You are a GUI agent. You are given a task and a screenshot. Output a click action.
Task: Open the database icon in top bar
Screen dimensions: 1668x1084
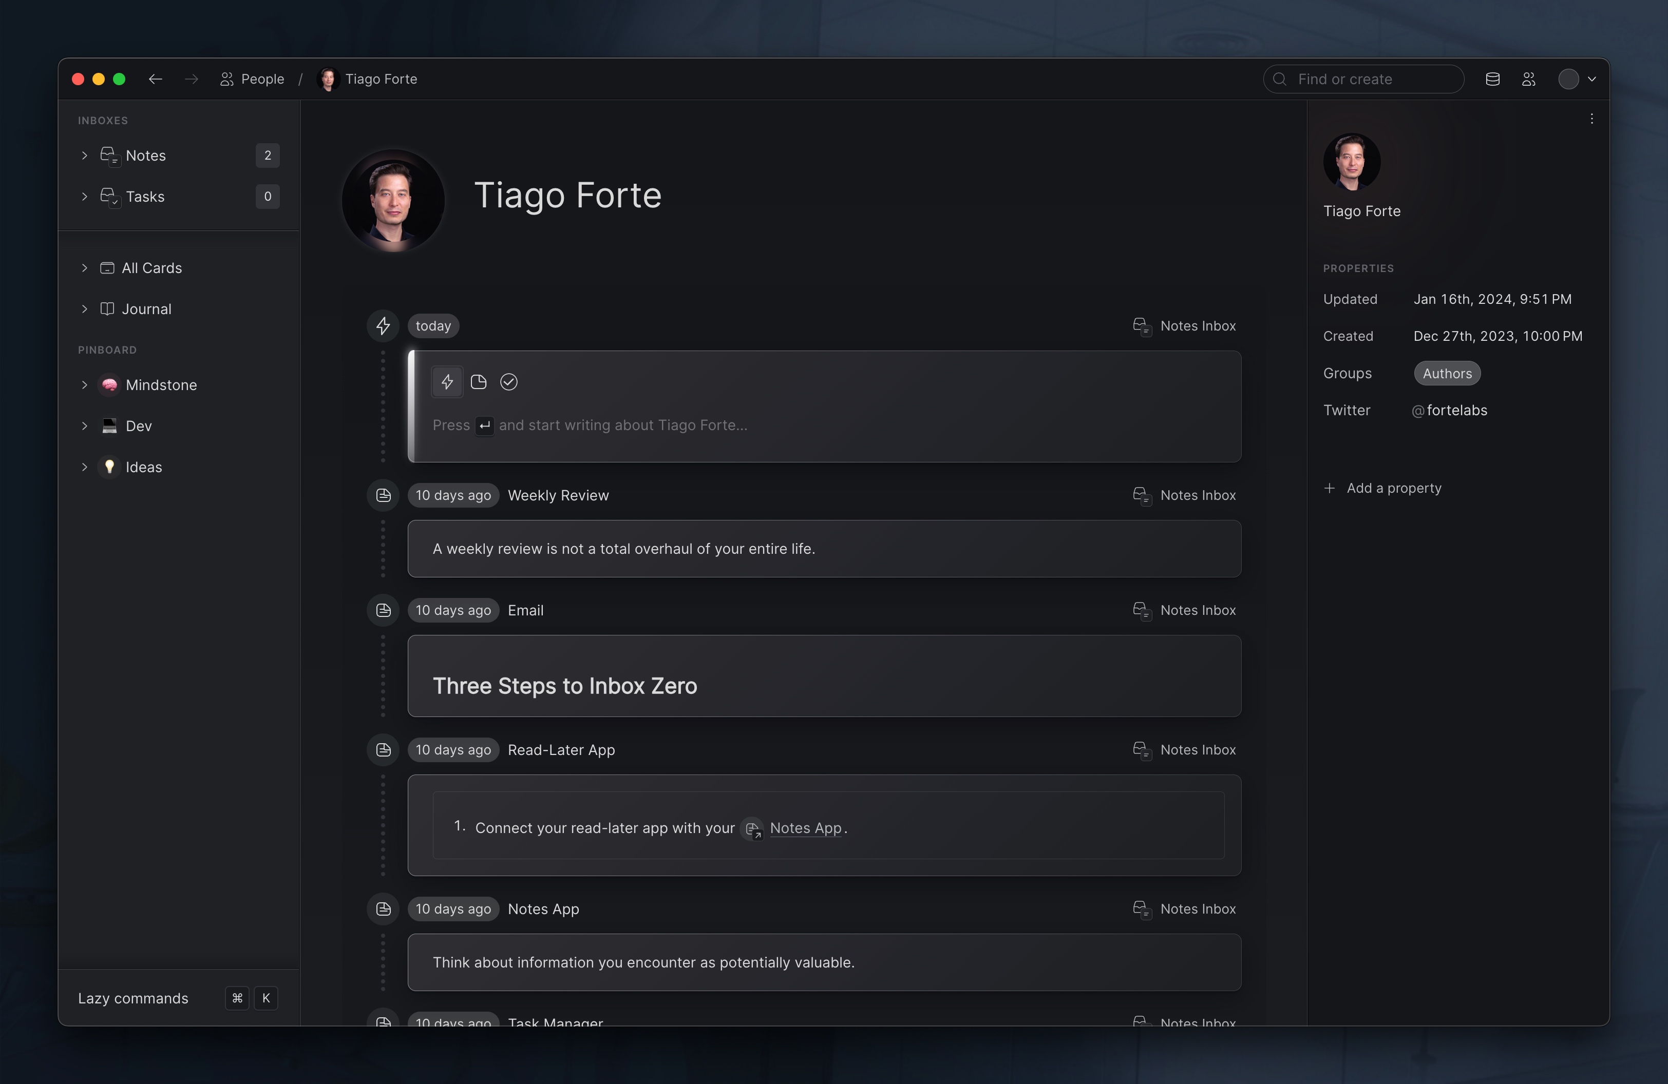[1492, 79]
